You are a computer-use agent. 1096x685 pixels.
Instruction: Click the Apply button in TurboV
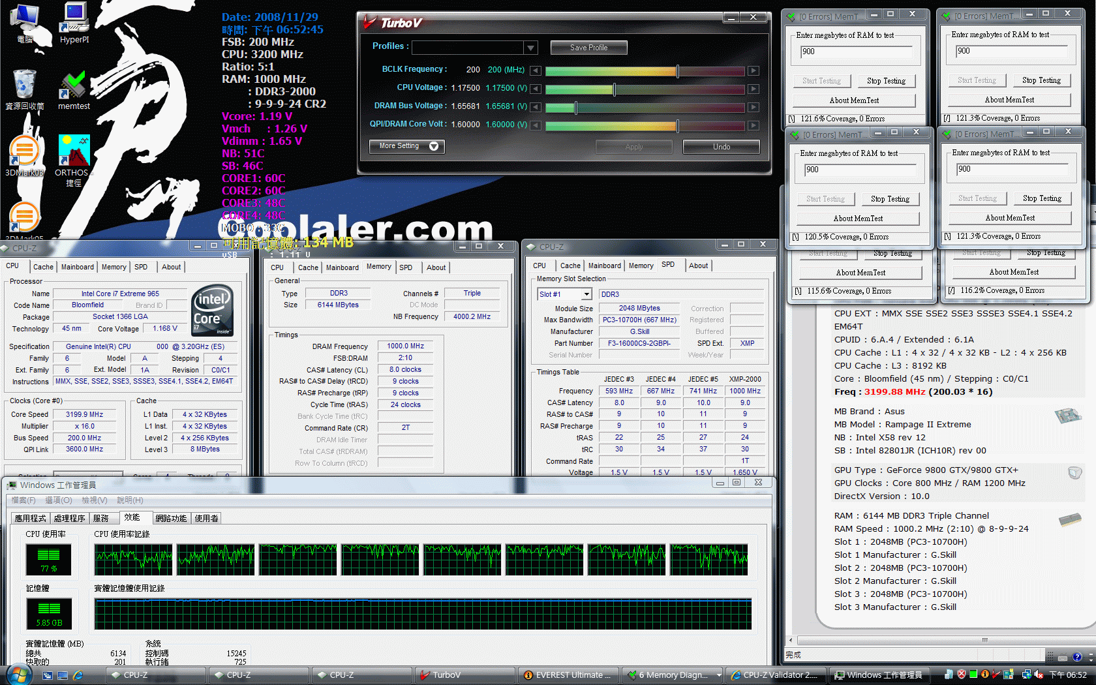(x=634, y=147)
